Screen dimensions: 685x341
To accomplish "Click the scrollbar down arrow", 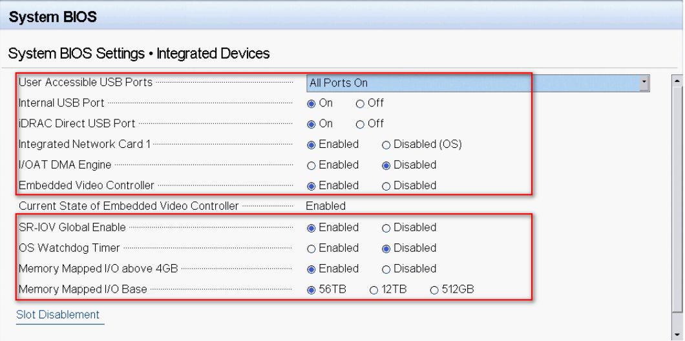I will click(677, 335).
